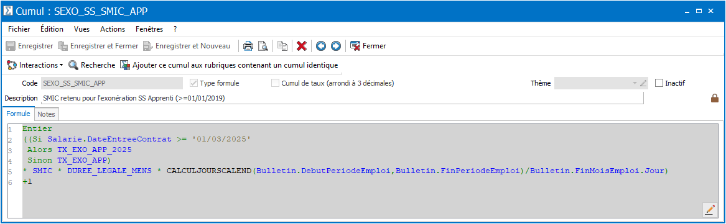Screen dimensions: 726x224
Task: Click the Enregistrer save button
Action: coord(29,46)
